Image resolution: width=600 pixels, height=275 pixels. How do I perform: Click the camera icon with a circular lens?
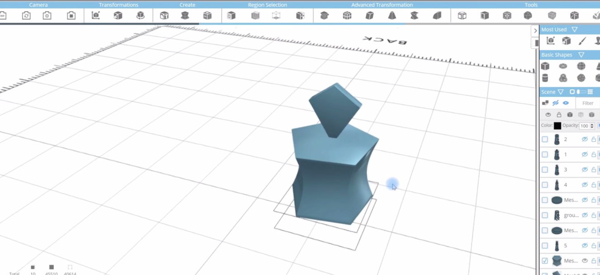point(47,16)
